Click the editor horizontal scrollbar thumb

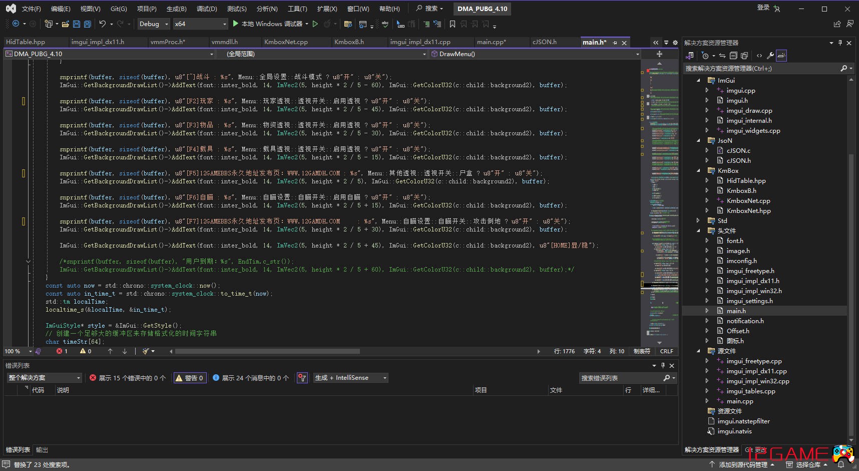[x=267, y=351]
